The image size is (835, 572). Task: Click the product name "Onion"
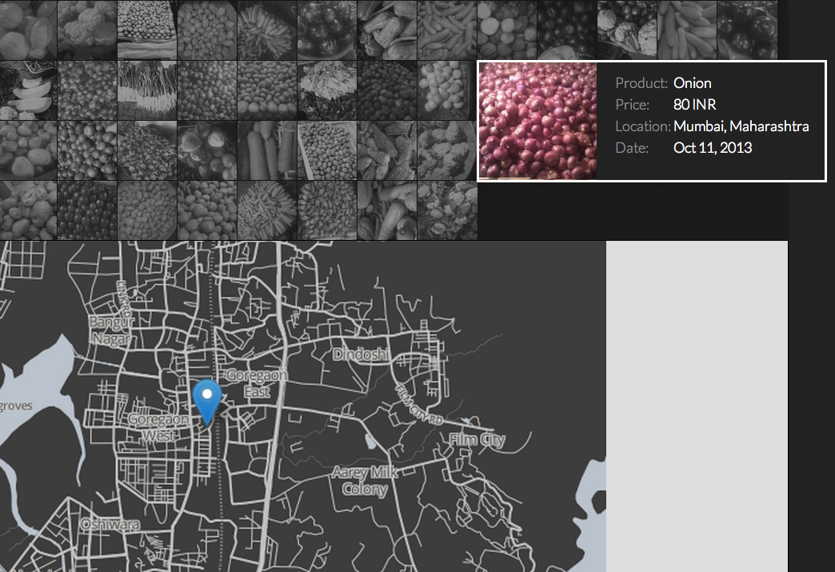pyautogui.click(x=693, y=83)
